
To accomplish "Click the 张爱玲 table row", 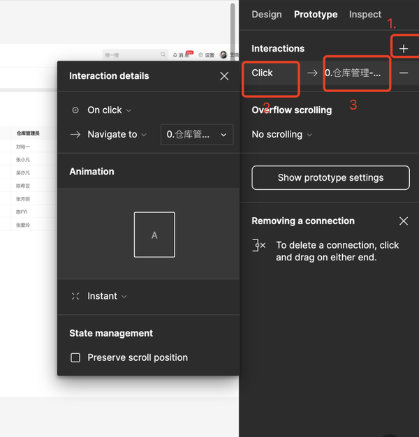I will click(23, 225).
